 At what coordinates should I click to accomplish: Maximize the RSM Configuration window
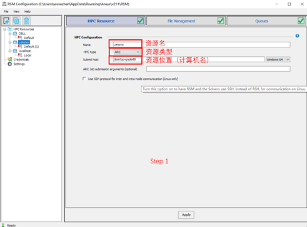pyautogui.click(x=289, y=4)
